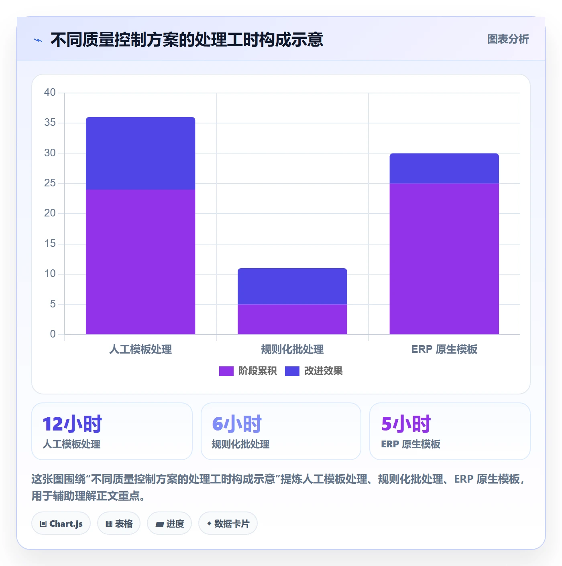
Task: Click the 图表分析 label in header
Action: 508,39
